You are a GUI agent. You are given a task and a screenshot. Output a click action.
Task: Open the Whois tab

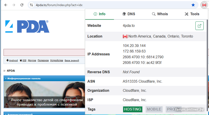pyautogui.click(x=160, y=14)
